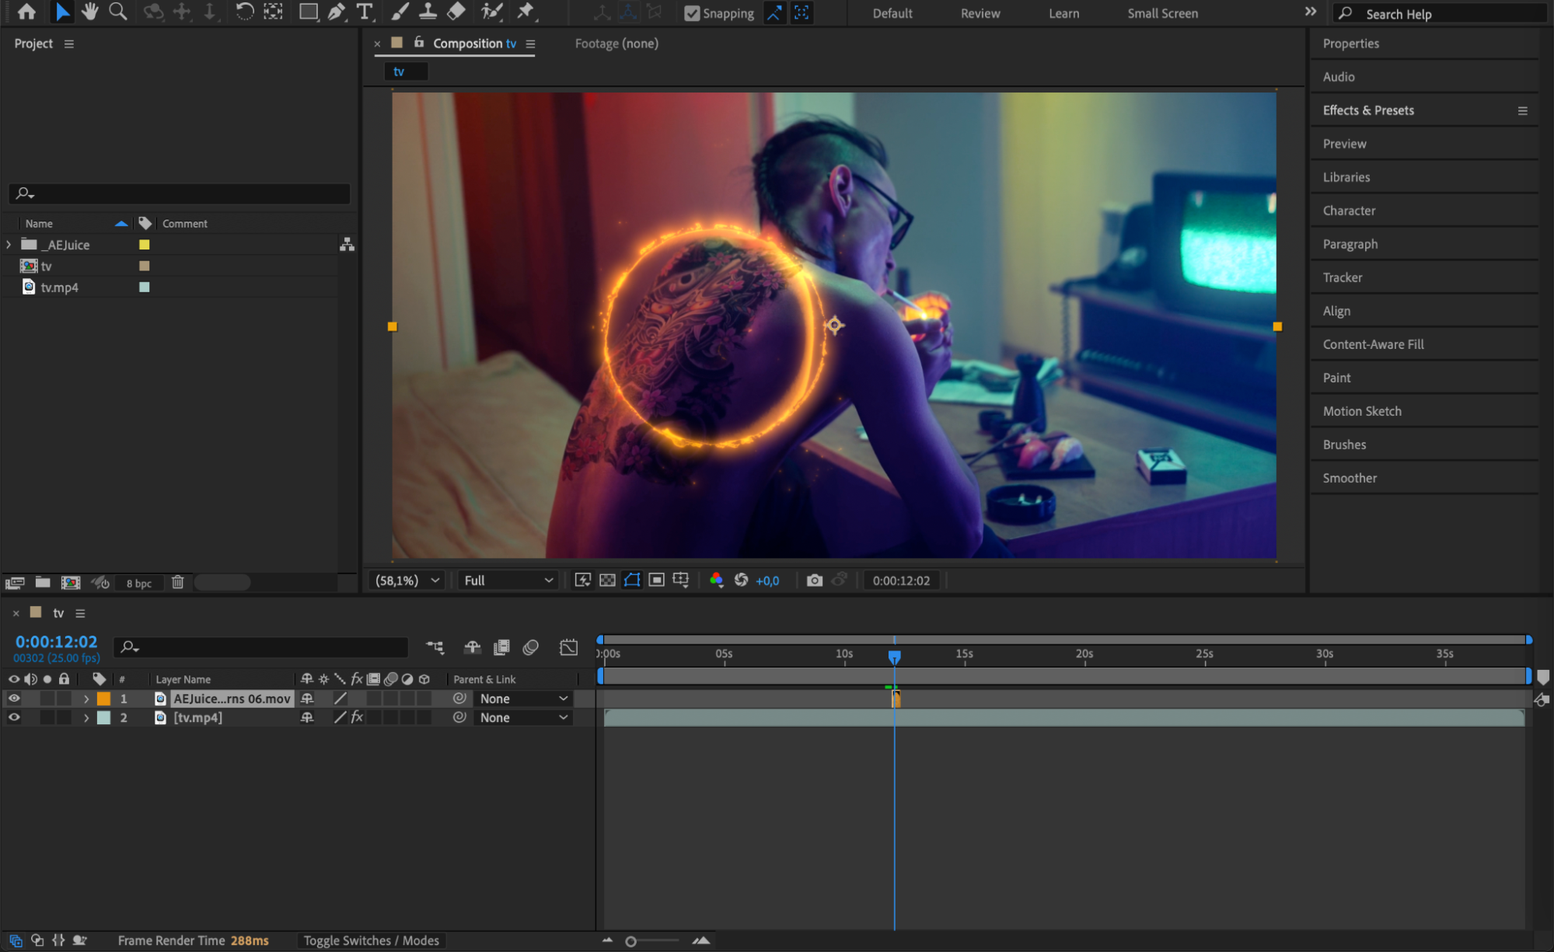This screenshot has height=952, width=1554.
Task: Select the Zoom tool in toolbar
Action: (x=118, y=12)
